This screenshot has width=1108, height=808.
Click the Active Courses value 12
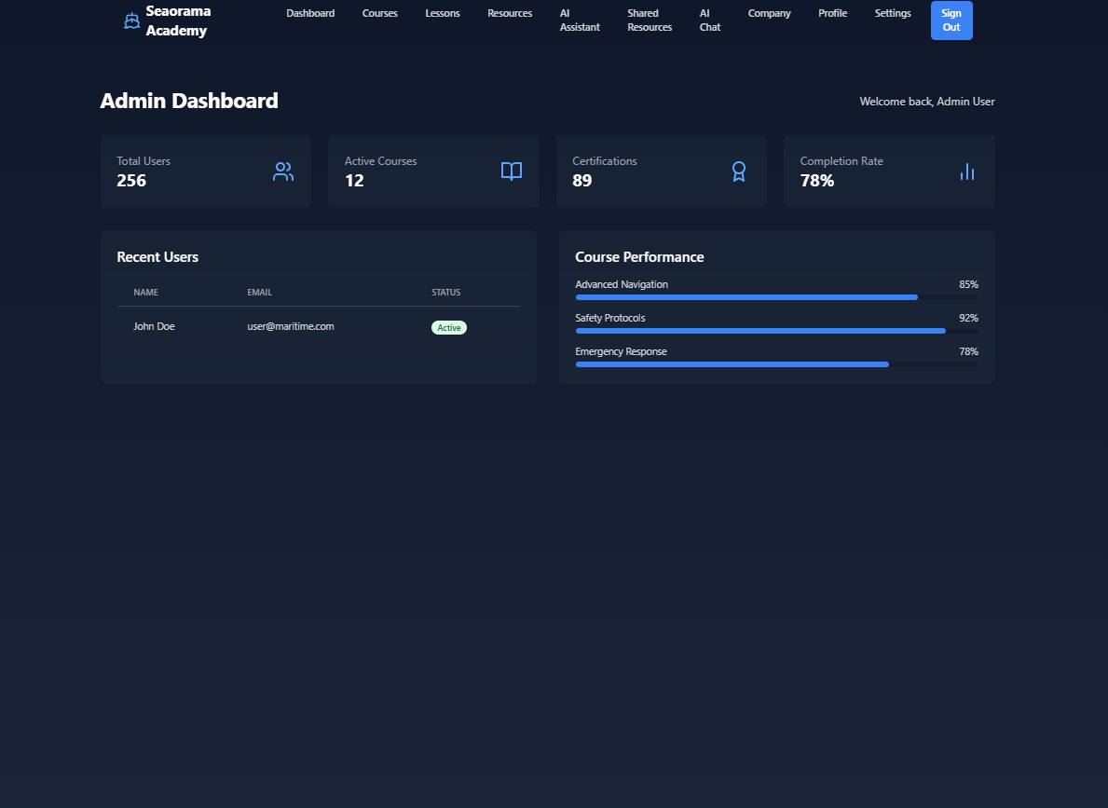(x=354, y=180)
